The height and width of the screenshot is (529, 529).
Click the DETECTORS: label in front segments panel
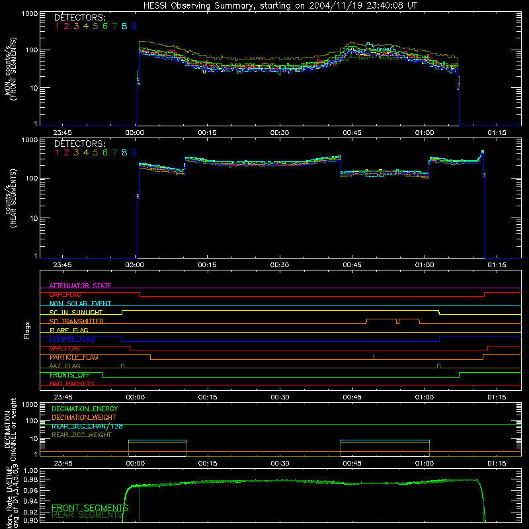(x=80, y=18)
